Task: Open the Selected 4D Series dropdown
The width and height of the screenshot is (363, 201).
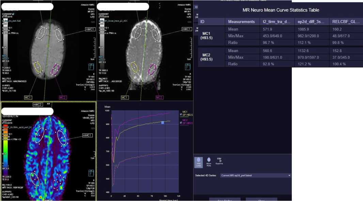Action: coord(256,175)
